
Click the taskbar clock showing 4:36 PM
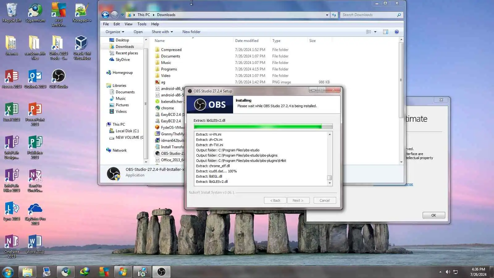pos(478,272)
